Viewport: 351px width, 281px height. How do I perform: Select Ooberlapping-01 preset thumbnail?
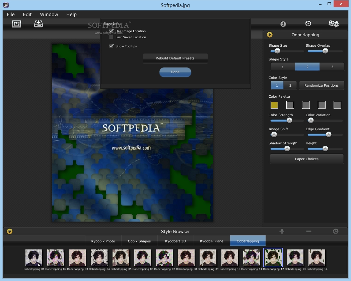pyautogui.click(x=34, y=257)
